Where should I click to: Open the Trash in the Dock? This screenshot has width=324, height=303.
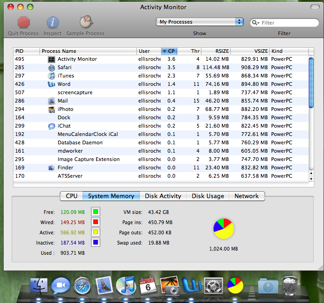point(290,286)
